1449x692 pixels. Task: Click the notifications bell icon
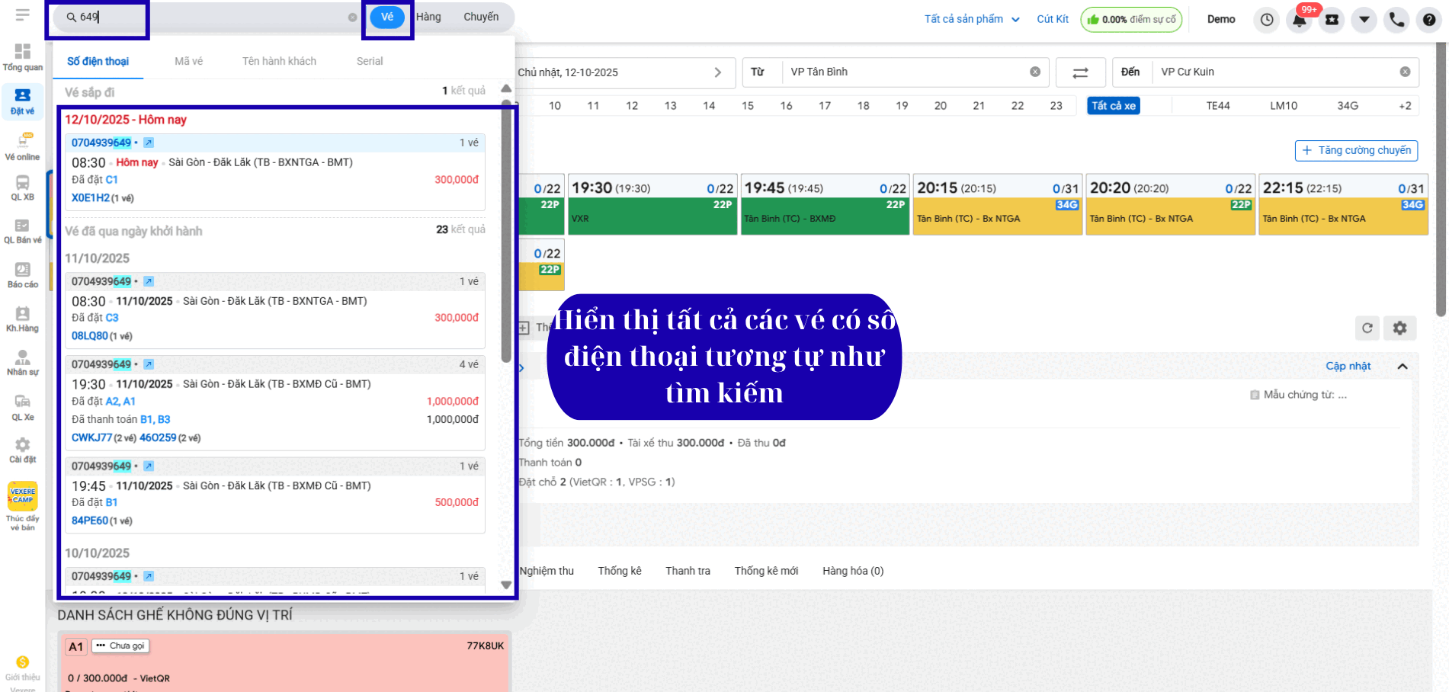click(x=1300, y=20)
